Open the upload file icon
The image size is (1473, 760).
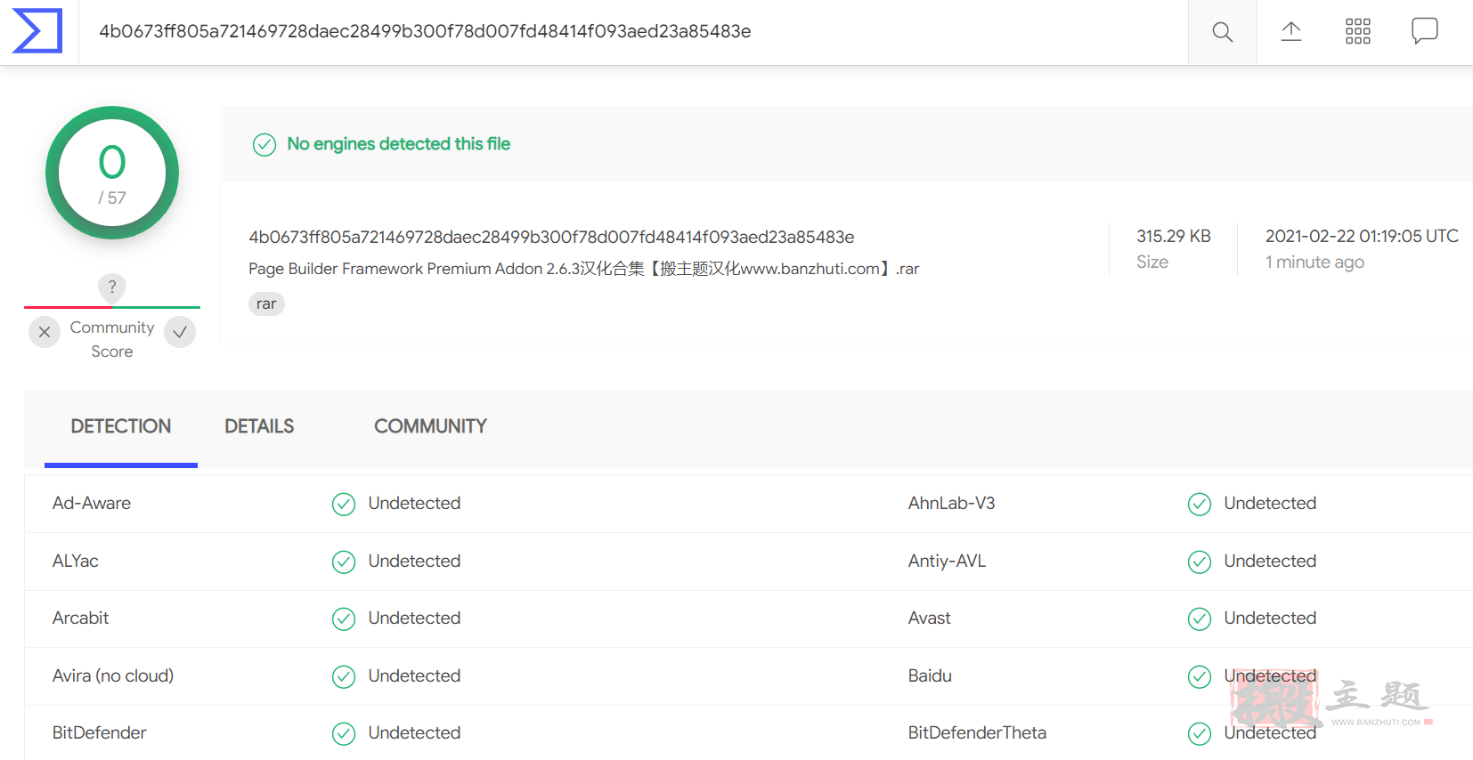pos(1291,32)
